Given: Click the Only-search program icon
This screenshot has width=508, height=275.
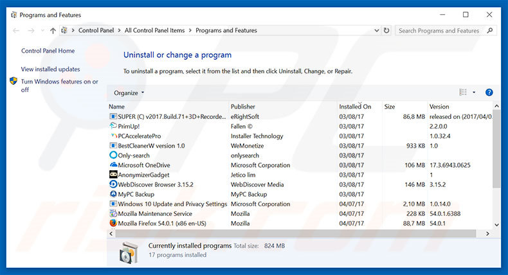Looking at the screenshot, I should [x=113, y=155].
